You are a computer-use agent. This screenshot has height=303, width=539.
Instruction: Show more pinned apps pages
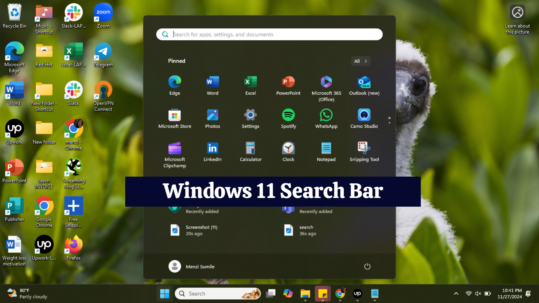click(389, 120)
